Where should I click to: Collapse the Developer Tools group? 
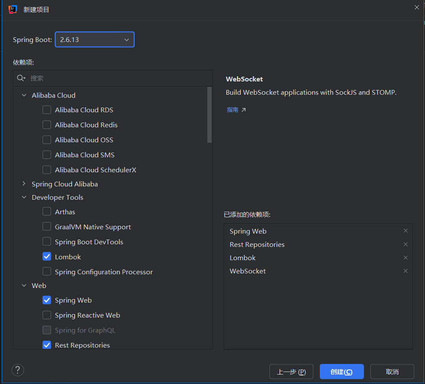pos(24,197)
